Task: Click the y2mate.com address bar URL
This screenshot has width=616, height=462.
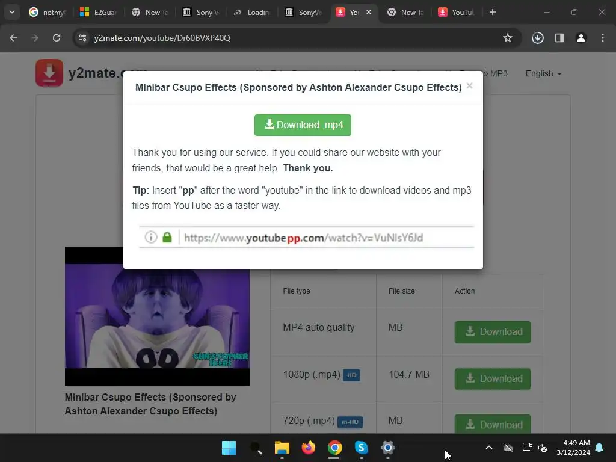Action: coord(162,38)
